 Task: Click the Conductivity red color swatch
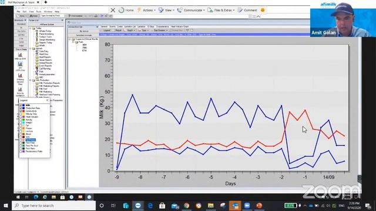tap(23, 111)
